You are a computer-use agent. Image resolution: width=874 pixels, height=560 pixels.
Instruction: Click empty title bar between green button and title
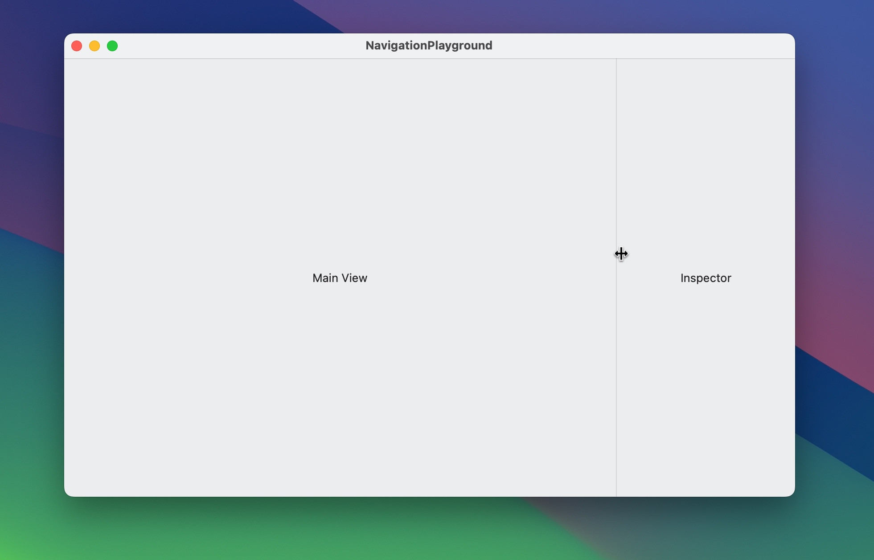click(x=241, y=46)
